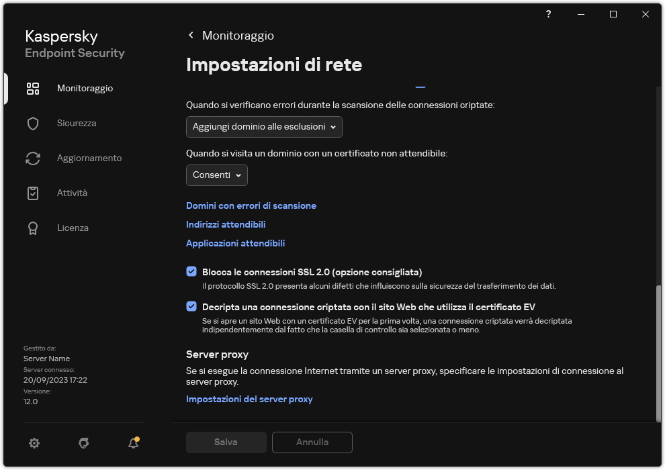Click the Aggiornamento refresh icon
Viewport: 665px width, 470px height.
pos(32,158)
